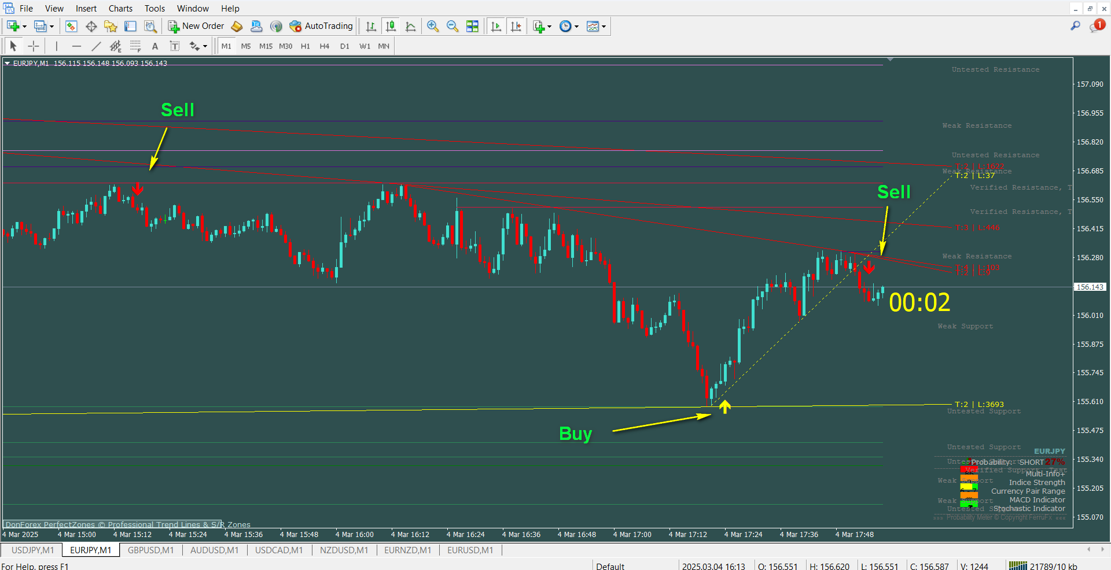Toggle the candlestick chart type
1111x570 pixels.
point(391,26)
